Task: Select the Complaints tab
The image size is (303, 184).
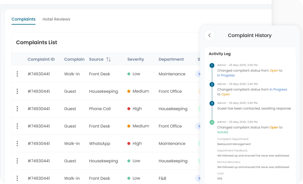Action: coord(24,19)
